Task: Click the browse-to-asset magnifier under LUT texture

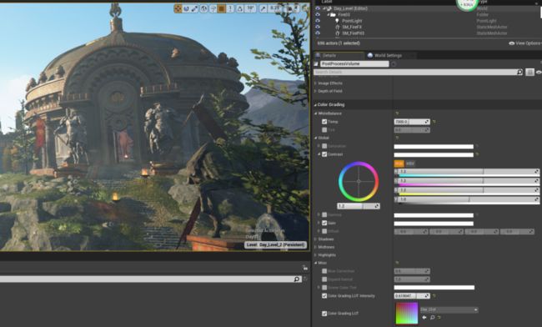Action: coord(432,317)
